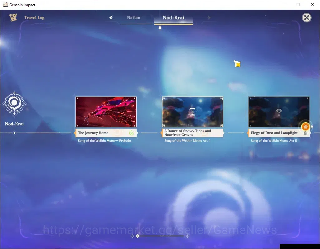This screenshot has width=320, height=249.
Task: Click Song of the Welkin Moon: Act I text
Action: point(187,141)
